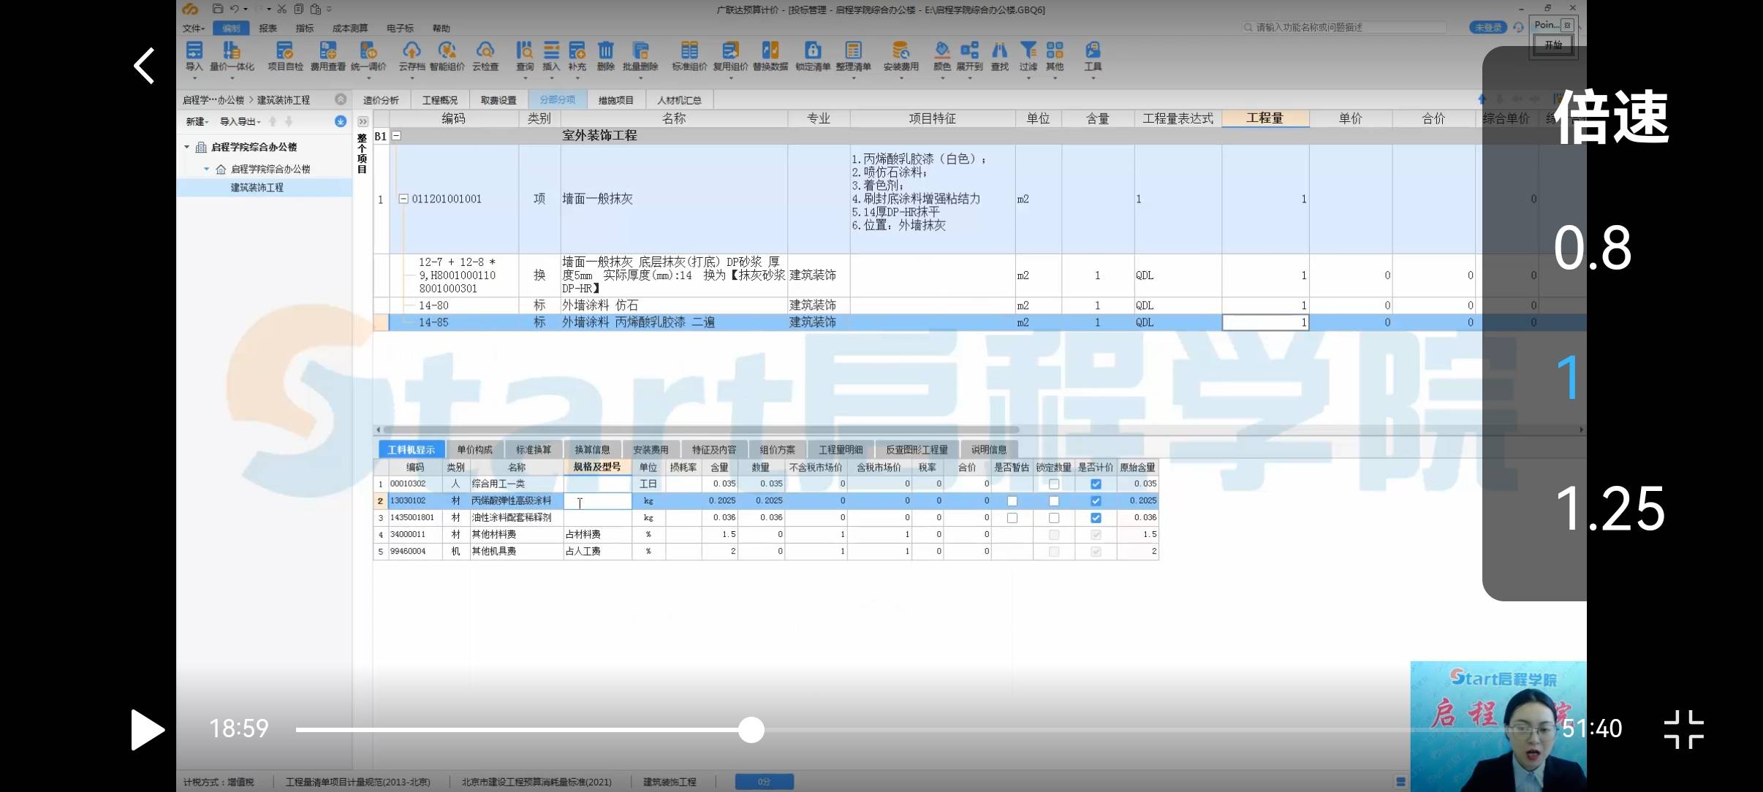Open the 导入导出 dropdown in left panel
Image resolution: width=1763 pixels, height=792 pixels.
[x=240, y=121]
